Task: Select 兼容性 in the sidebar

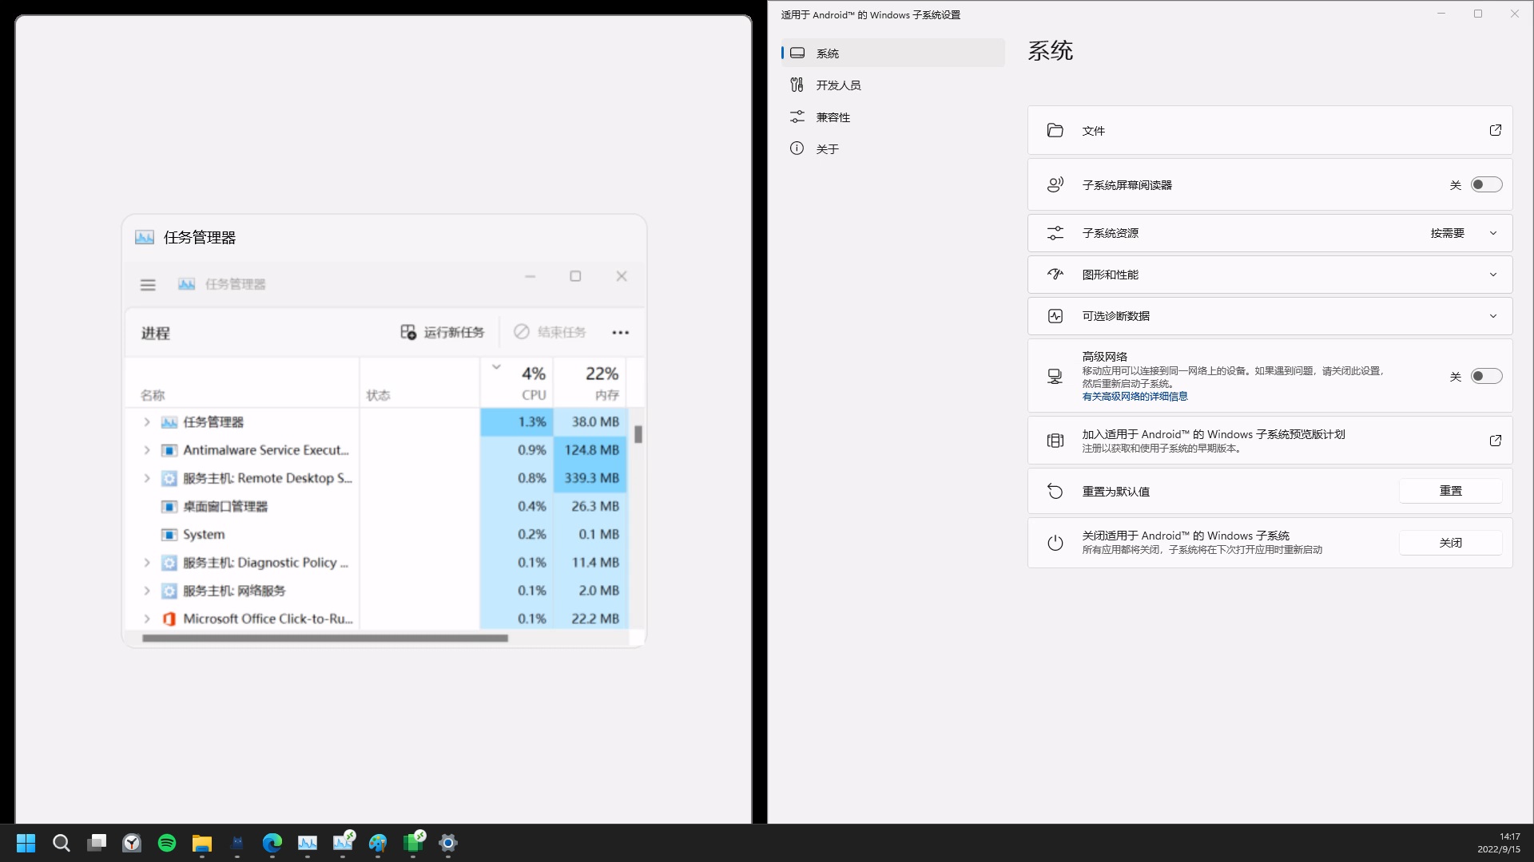Action: pos(833,117)
